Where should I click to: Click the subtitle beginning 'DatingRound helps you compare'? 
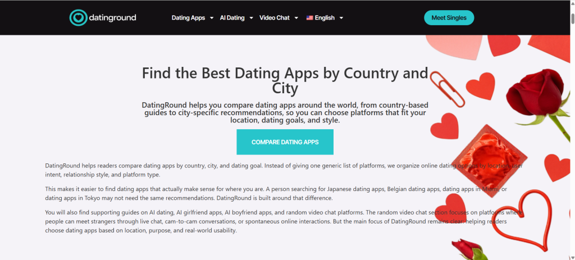(x=285, y=112)
